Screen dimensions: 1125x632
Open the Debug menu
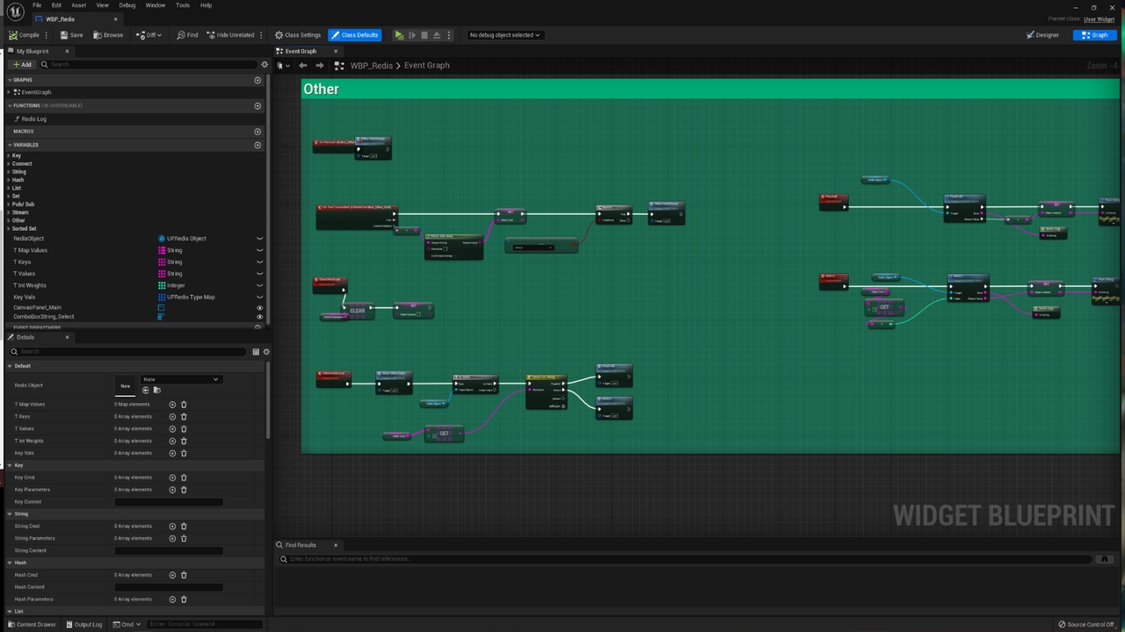click(x=127, y=5)
